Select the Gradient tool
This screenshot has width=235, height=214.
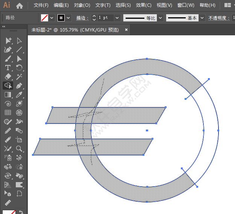(x=8, y=95)
